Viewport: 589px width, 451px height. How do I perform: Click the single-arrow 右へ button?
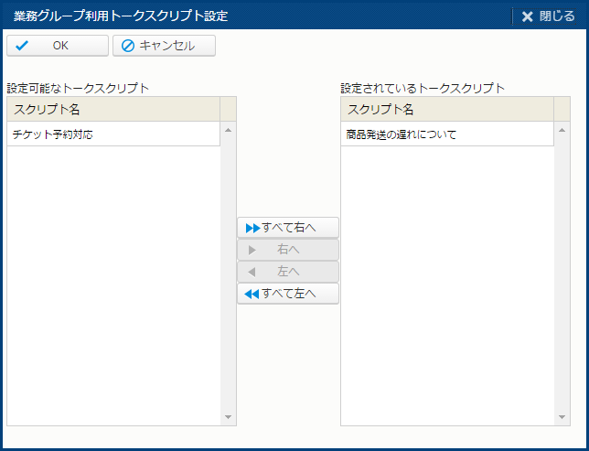(x=288, y=250)
